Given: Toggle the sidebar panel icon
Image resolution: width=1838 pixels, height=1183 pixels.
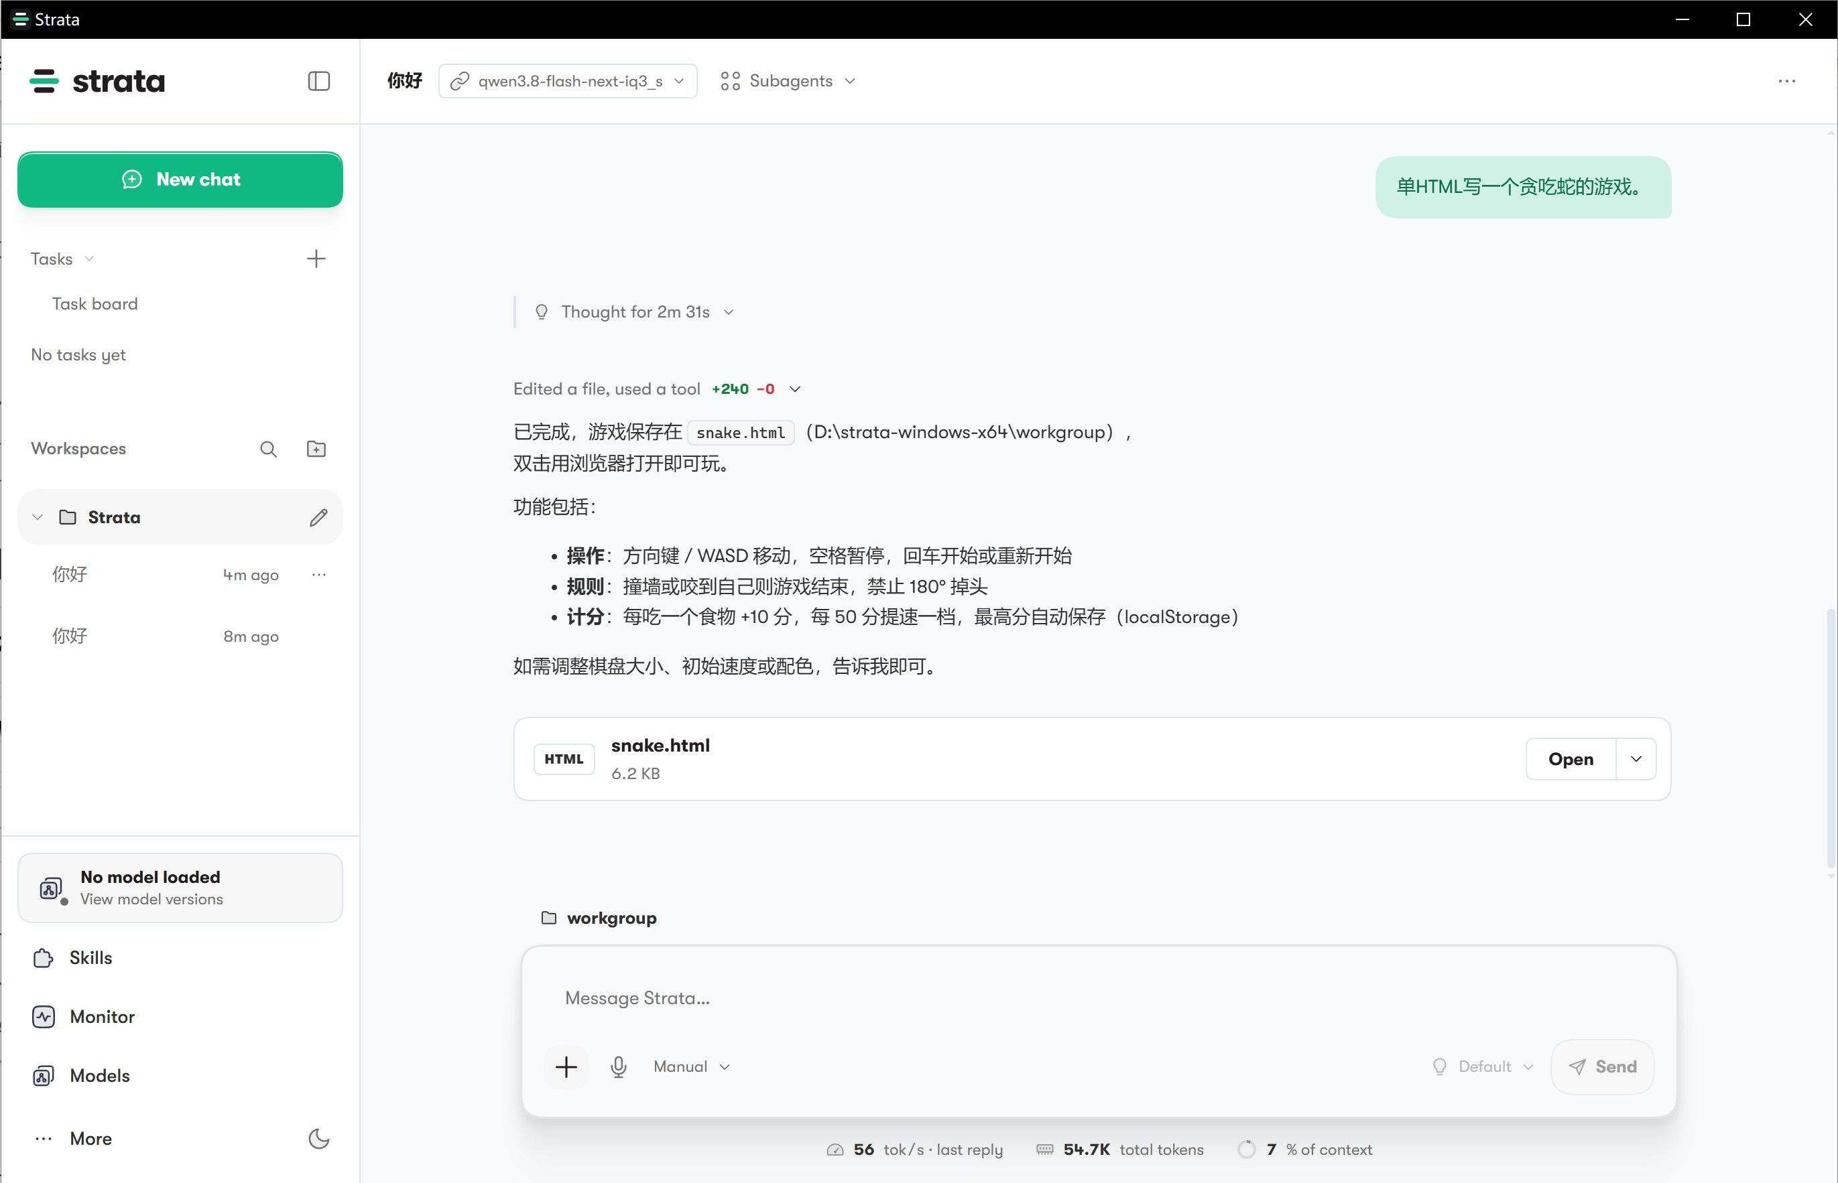Looking at the screenshot, I should [x=318, y=80].
